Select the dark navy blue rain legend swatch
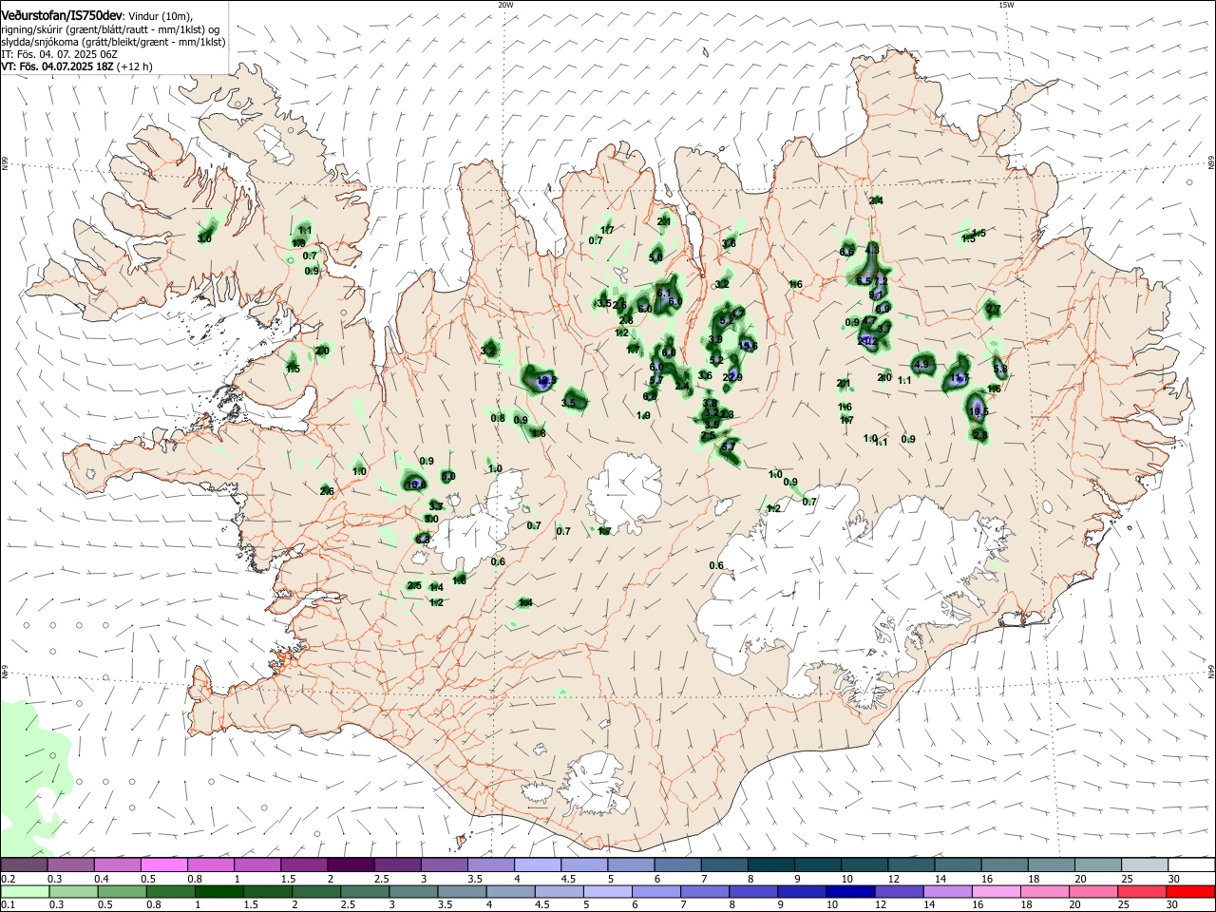Screen dimensions: 1216x912 point(849,891)
